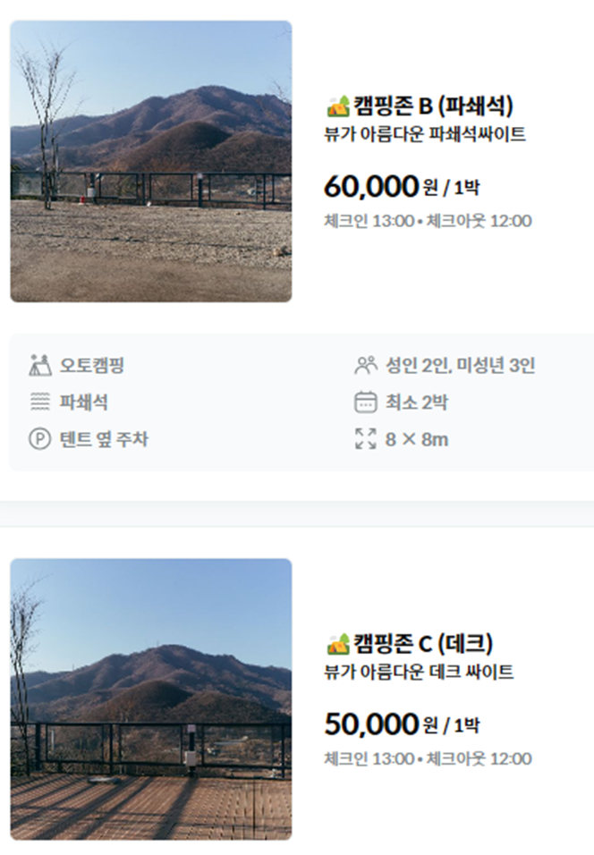View the 캠핑존 C deck photo

[150, 698]
